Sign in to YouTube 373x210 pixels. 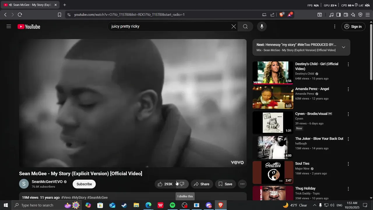pos(353,27)
